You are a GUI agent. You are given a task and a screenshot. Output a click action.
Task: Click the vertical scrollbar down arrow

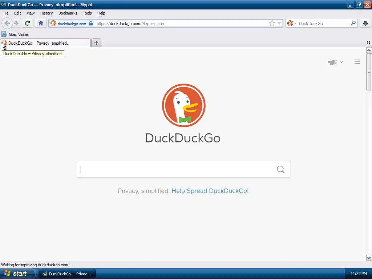[x=369, y=258]
